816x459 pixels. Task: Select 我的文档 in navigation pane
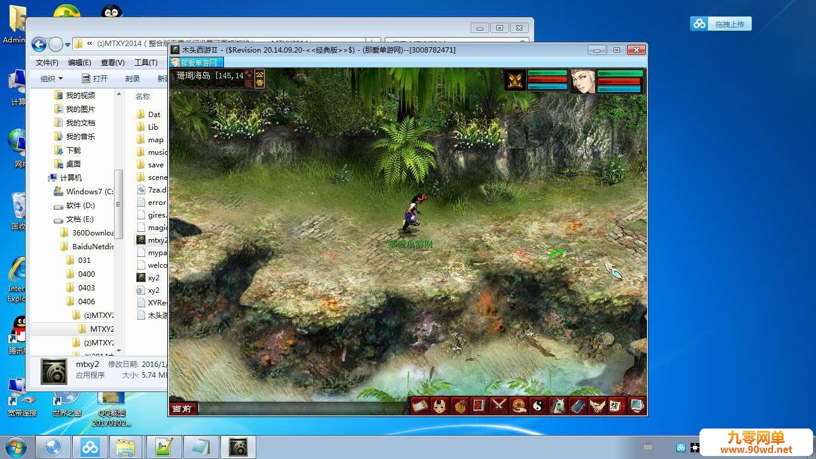[x=75, y=123]
